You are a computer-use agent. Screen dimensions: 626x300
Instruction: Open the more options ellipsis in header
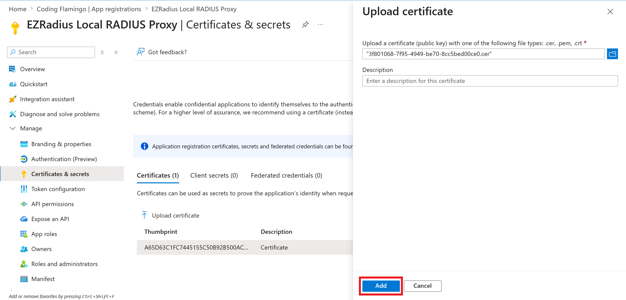[320, 25]
